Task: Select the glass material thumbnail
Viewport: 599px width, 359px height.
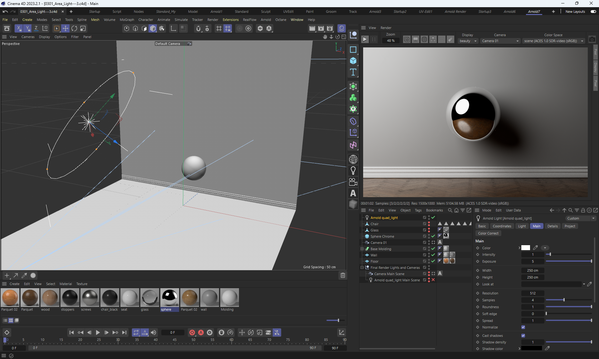Action: [x=149, y=298]
